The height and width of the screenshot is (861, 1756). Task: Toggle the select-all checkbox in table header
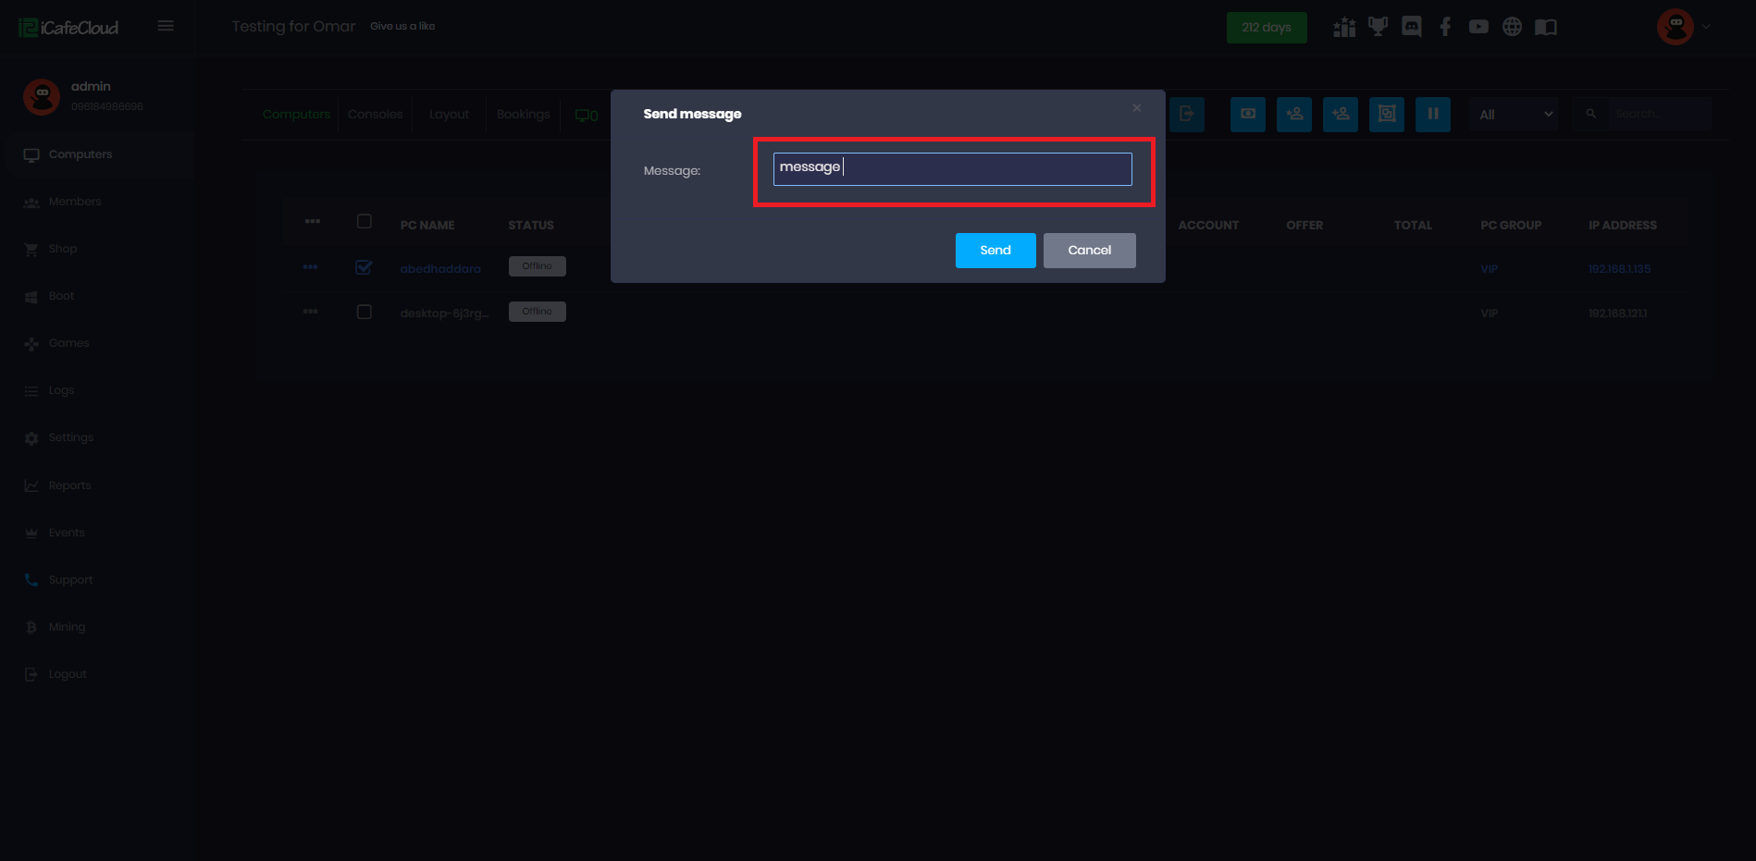(x=364, y=221)
